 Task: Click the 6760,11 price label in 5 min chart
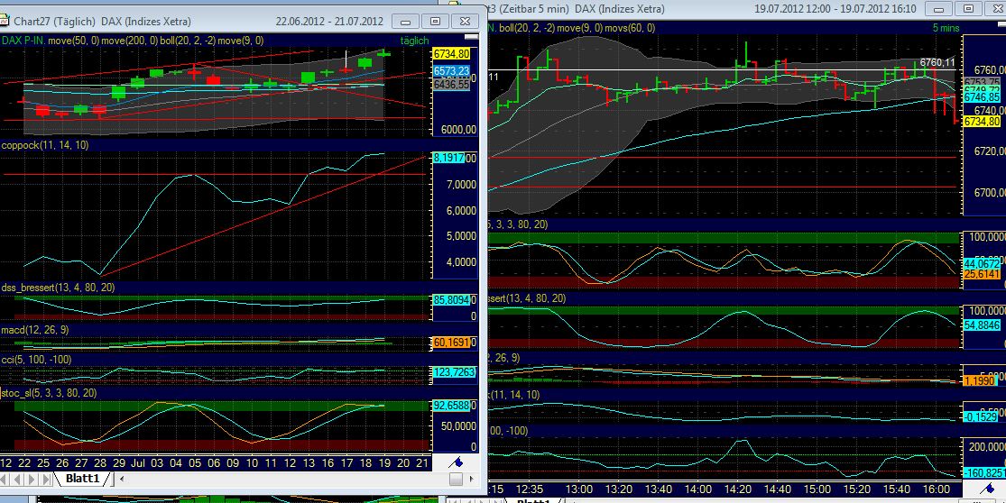click(937, 62)
